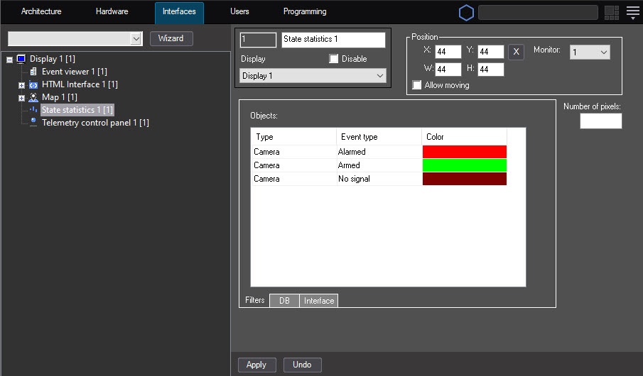The height and width of the screenshot is (376, 643).
Task: Open the DB tab below objects table
Action: [284, 301]
